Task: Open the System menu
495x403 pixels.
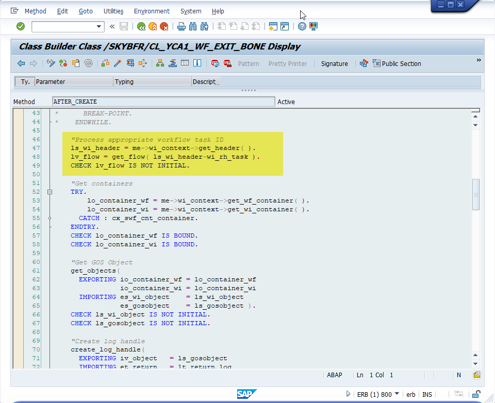Action: tap(191, 11)
